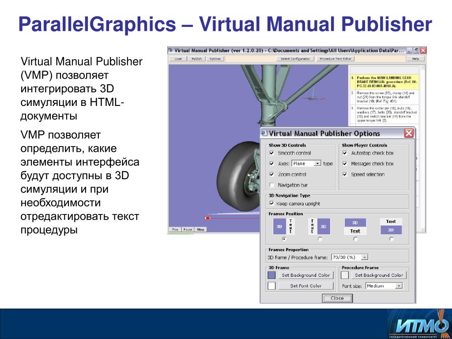Click the Set Font Color button
The width and height of the screenshot is (452, 339).
(306, 286)
